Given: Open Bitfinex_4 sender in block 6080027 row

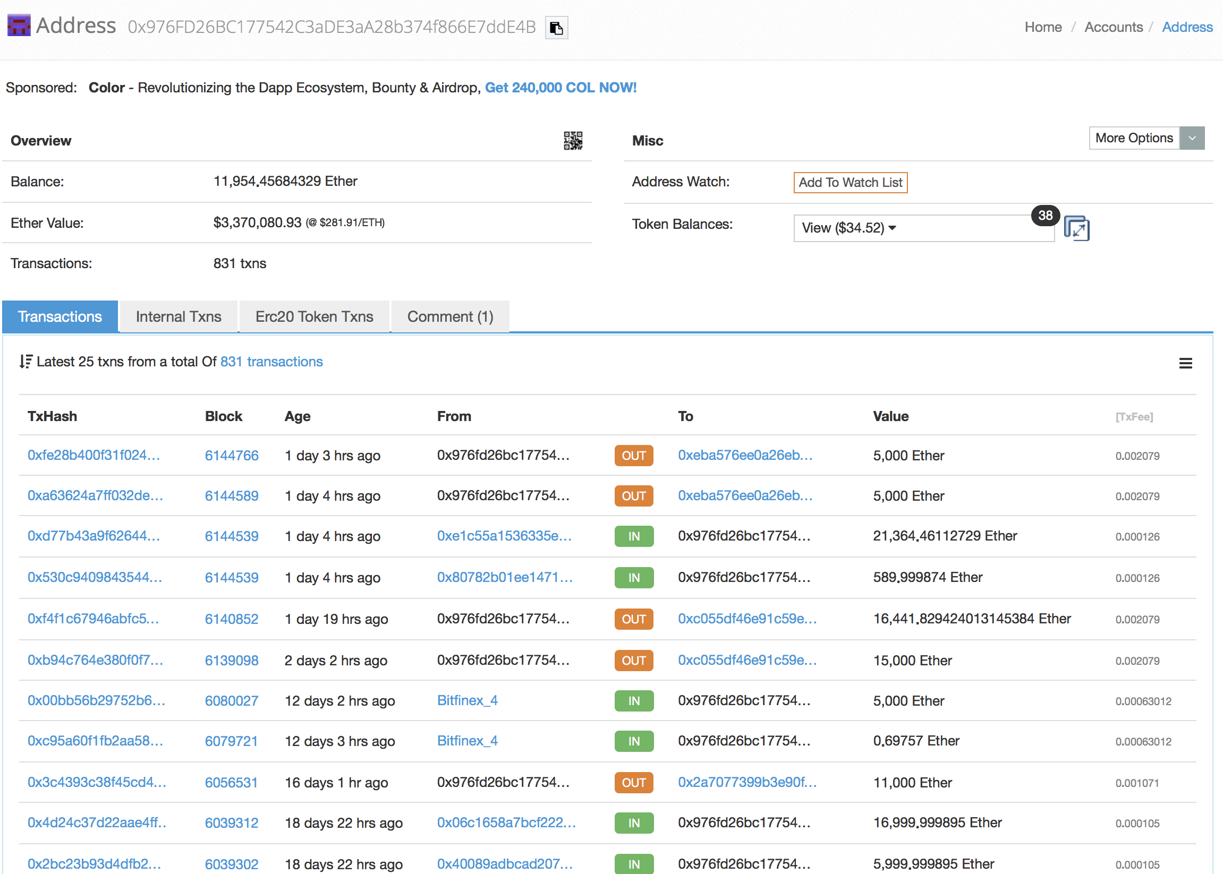Looking at the screenshot, I should pos(468,701).
